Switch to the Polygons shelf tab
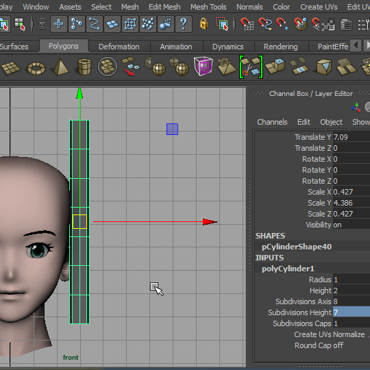The height and width of the screenshot is (370, 370). (64, 46)
